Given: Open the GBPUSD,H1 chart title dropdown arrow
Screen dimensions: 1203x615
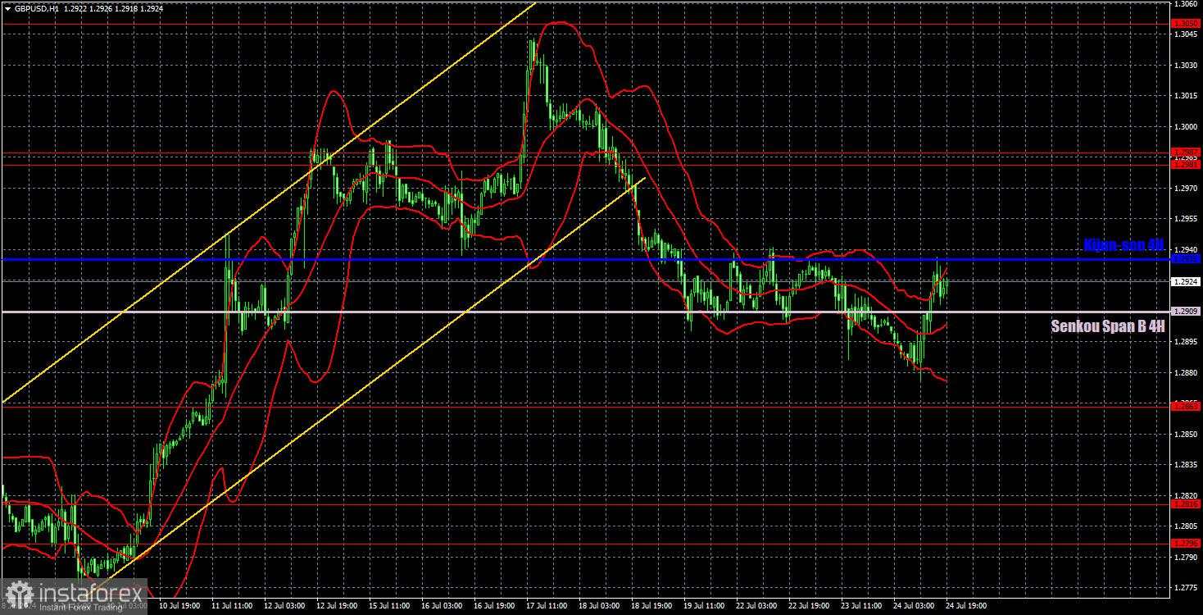Looking at the screenshot, I should 7,7.
